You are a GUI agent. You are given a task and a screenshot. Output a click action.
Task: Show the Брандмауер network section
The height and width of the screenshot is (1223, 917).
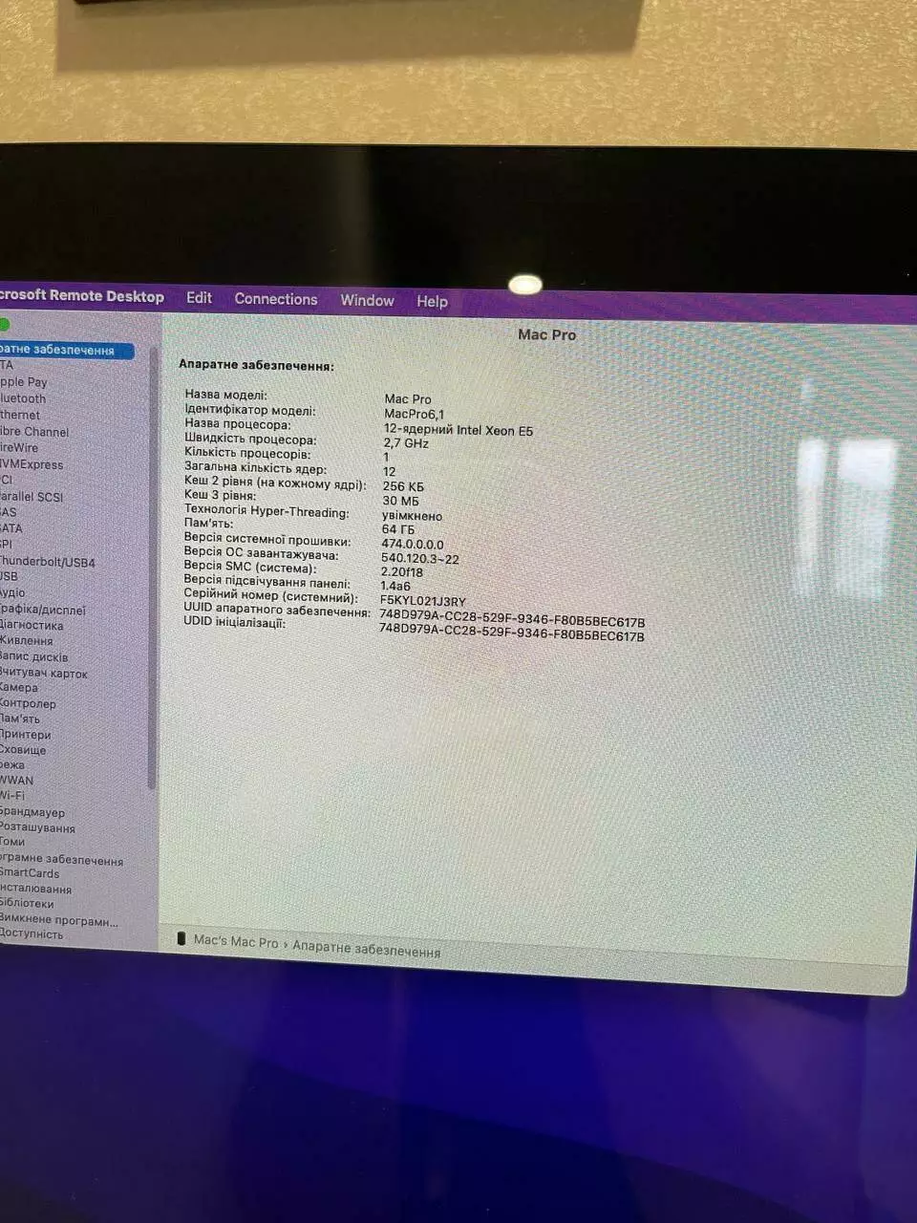pyautogui.click(x=32, y=812)
